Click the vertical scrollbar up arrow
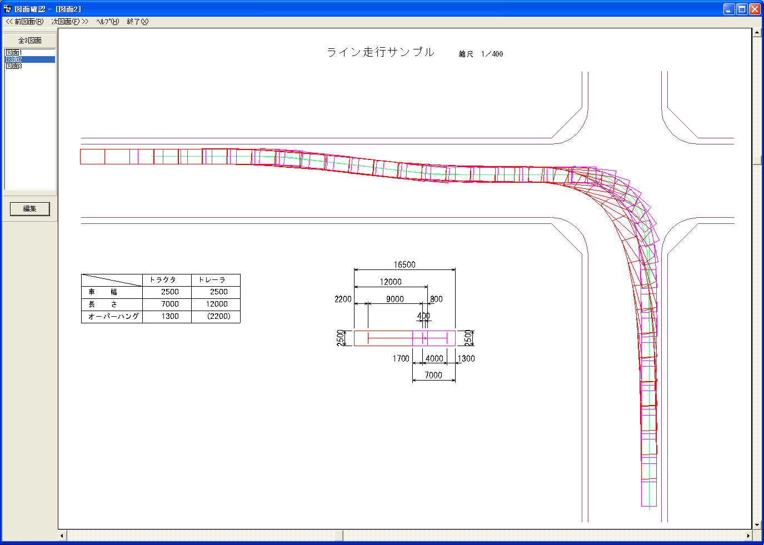764x545 pixels. (x=757, y=33)
